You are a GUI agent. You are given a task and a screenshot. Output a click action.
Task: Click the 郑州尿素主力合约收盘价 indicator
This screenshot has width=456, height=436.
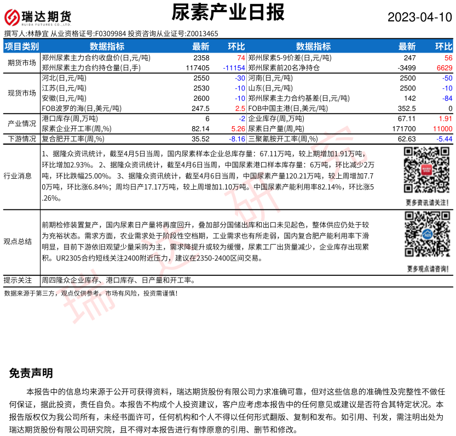pos(96,58)
